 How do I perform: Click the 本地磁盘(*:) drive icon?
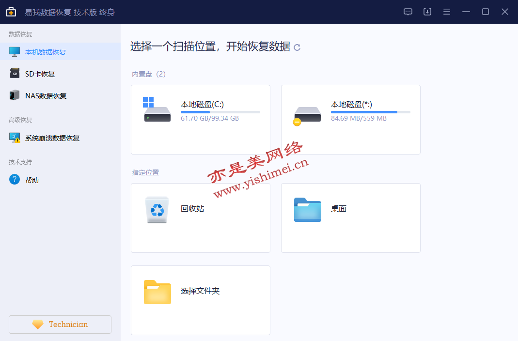[x=307, y=115]
